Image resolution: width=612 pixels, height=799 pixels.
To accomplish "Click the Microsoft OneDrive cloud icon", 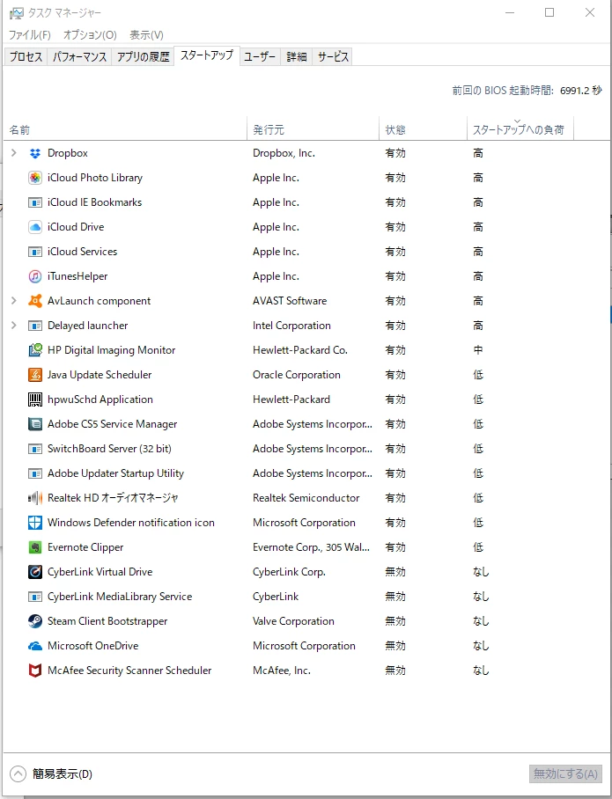I will [34, 646].
